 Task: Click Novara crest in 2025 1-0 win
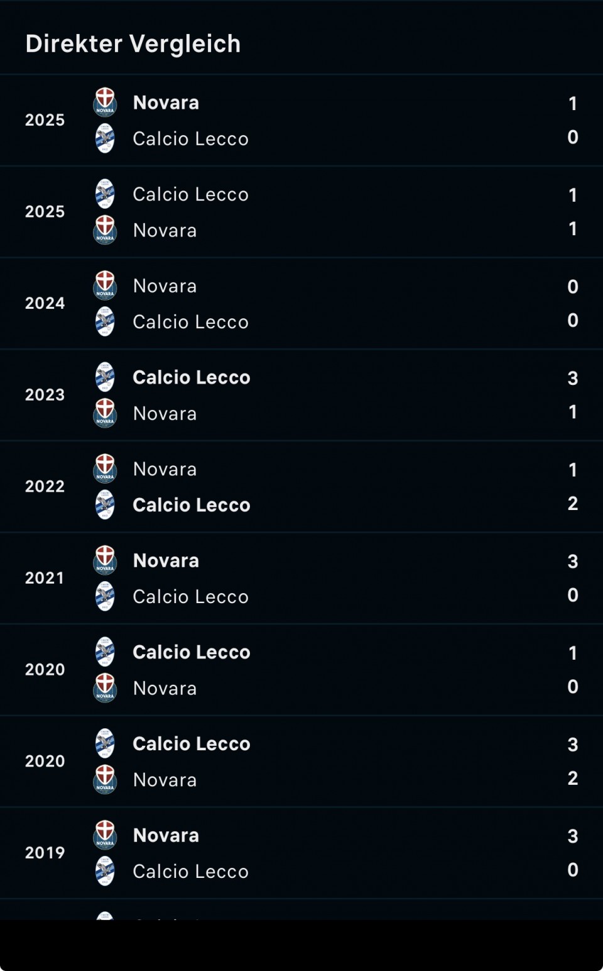(105, 102)
